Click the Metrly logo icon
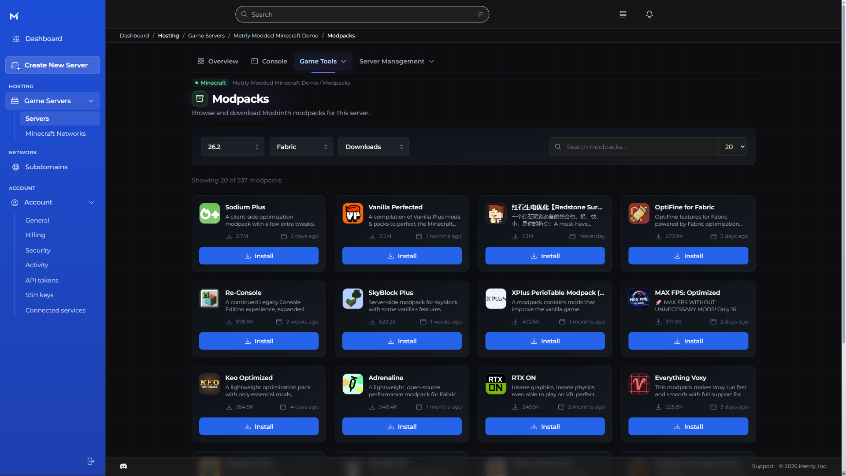The image size is (846, 476). coord(14,16)
